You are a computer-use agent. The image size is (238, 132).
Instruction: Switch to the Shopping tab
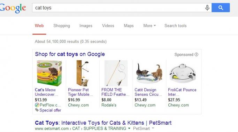(x=62, y=26)
